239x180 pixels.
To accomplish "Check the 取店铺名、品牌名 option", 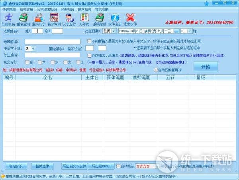I will click(89, 56).
